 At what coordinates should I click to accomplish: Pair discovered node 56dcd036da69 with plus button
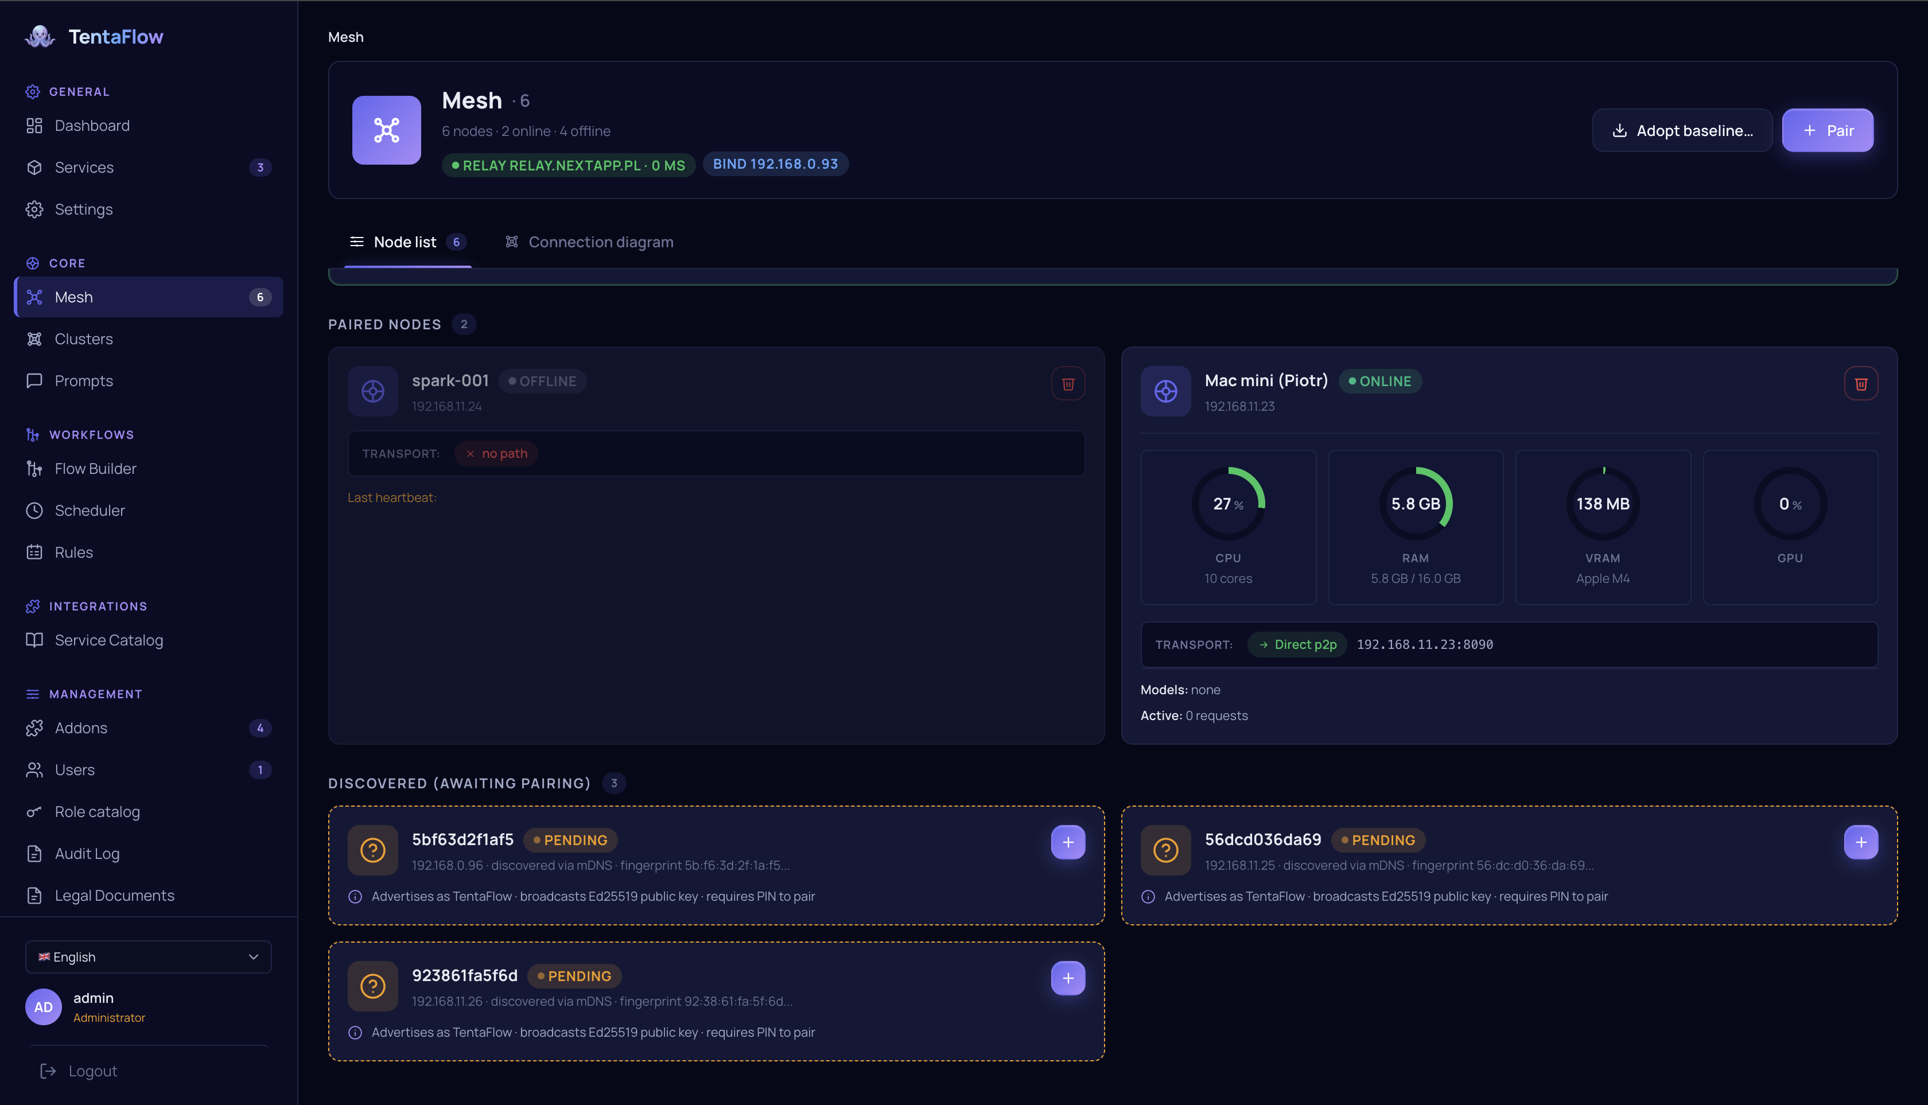[x=1861, y=842]
